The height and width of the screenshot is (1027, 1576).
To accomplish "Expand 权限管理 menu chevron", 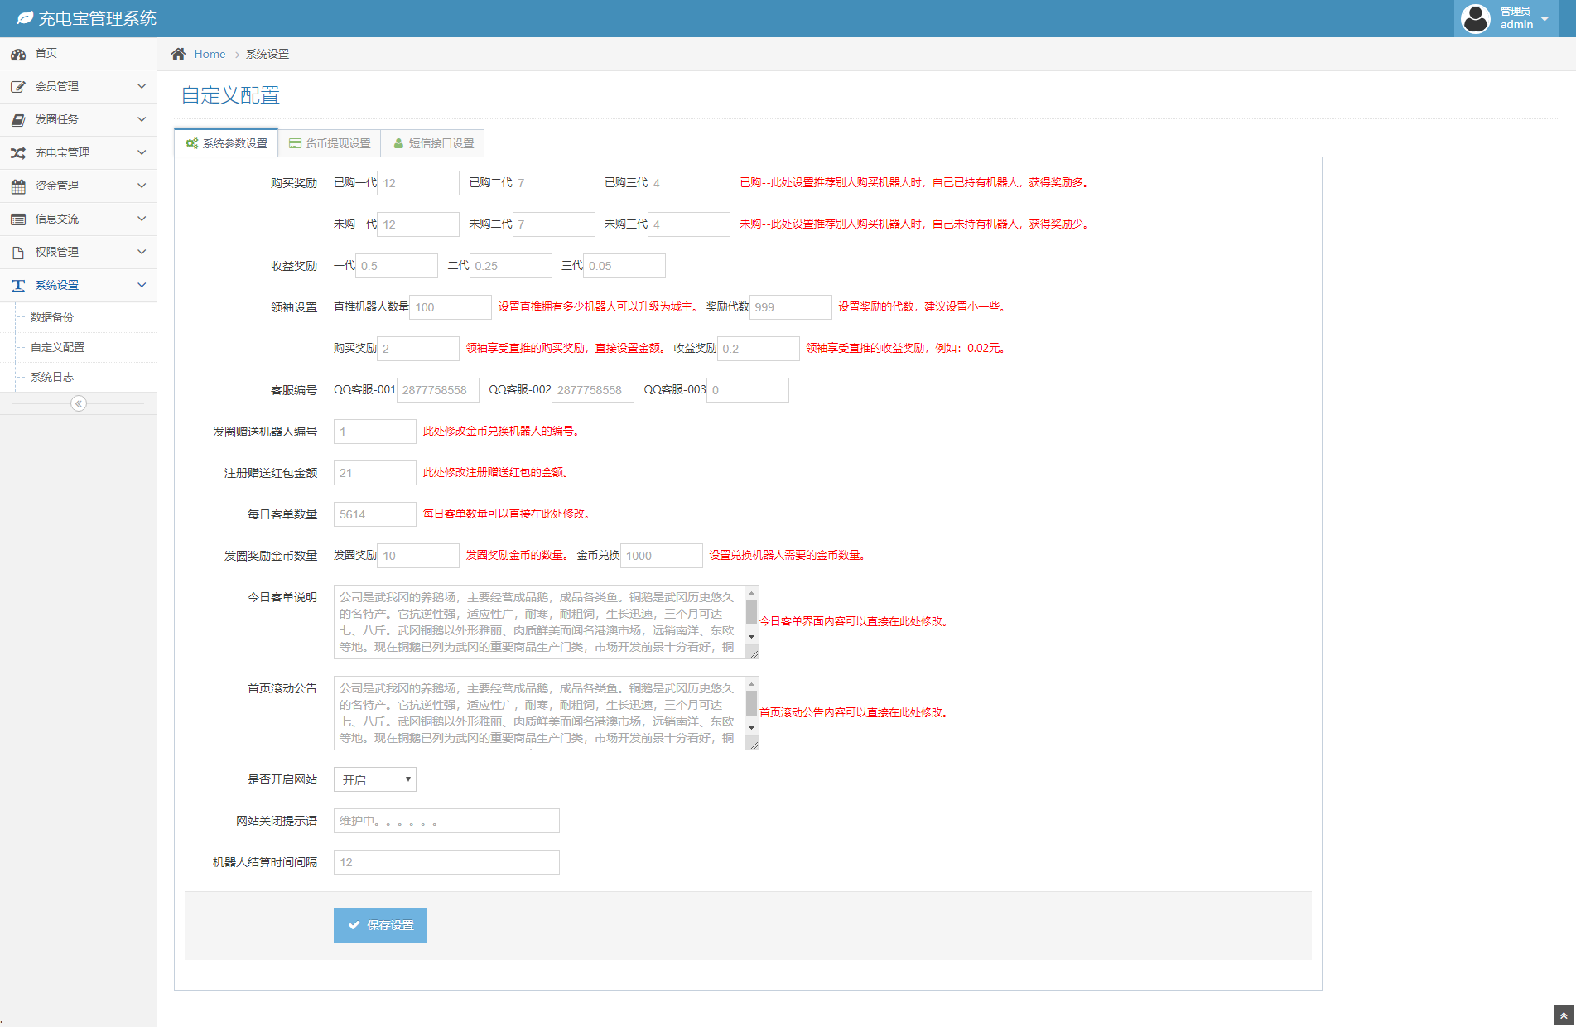I will [x=142, y=252].
